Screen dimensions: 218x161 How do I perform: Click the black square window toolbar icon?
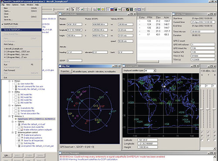click(116, 10)
